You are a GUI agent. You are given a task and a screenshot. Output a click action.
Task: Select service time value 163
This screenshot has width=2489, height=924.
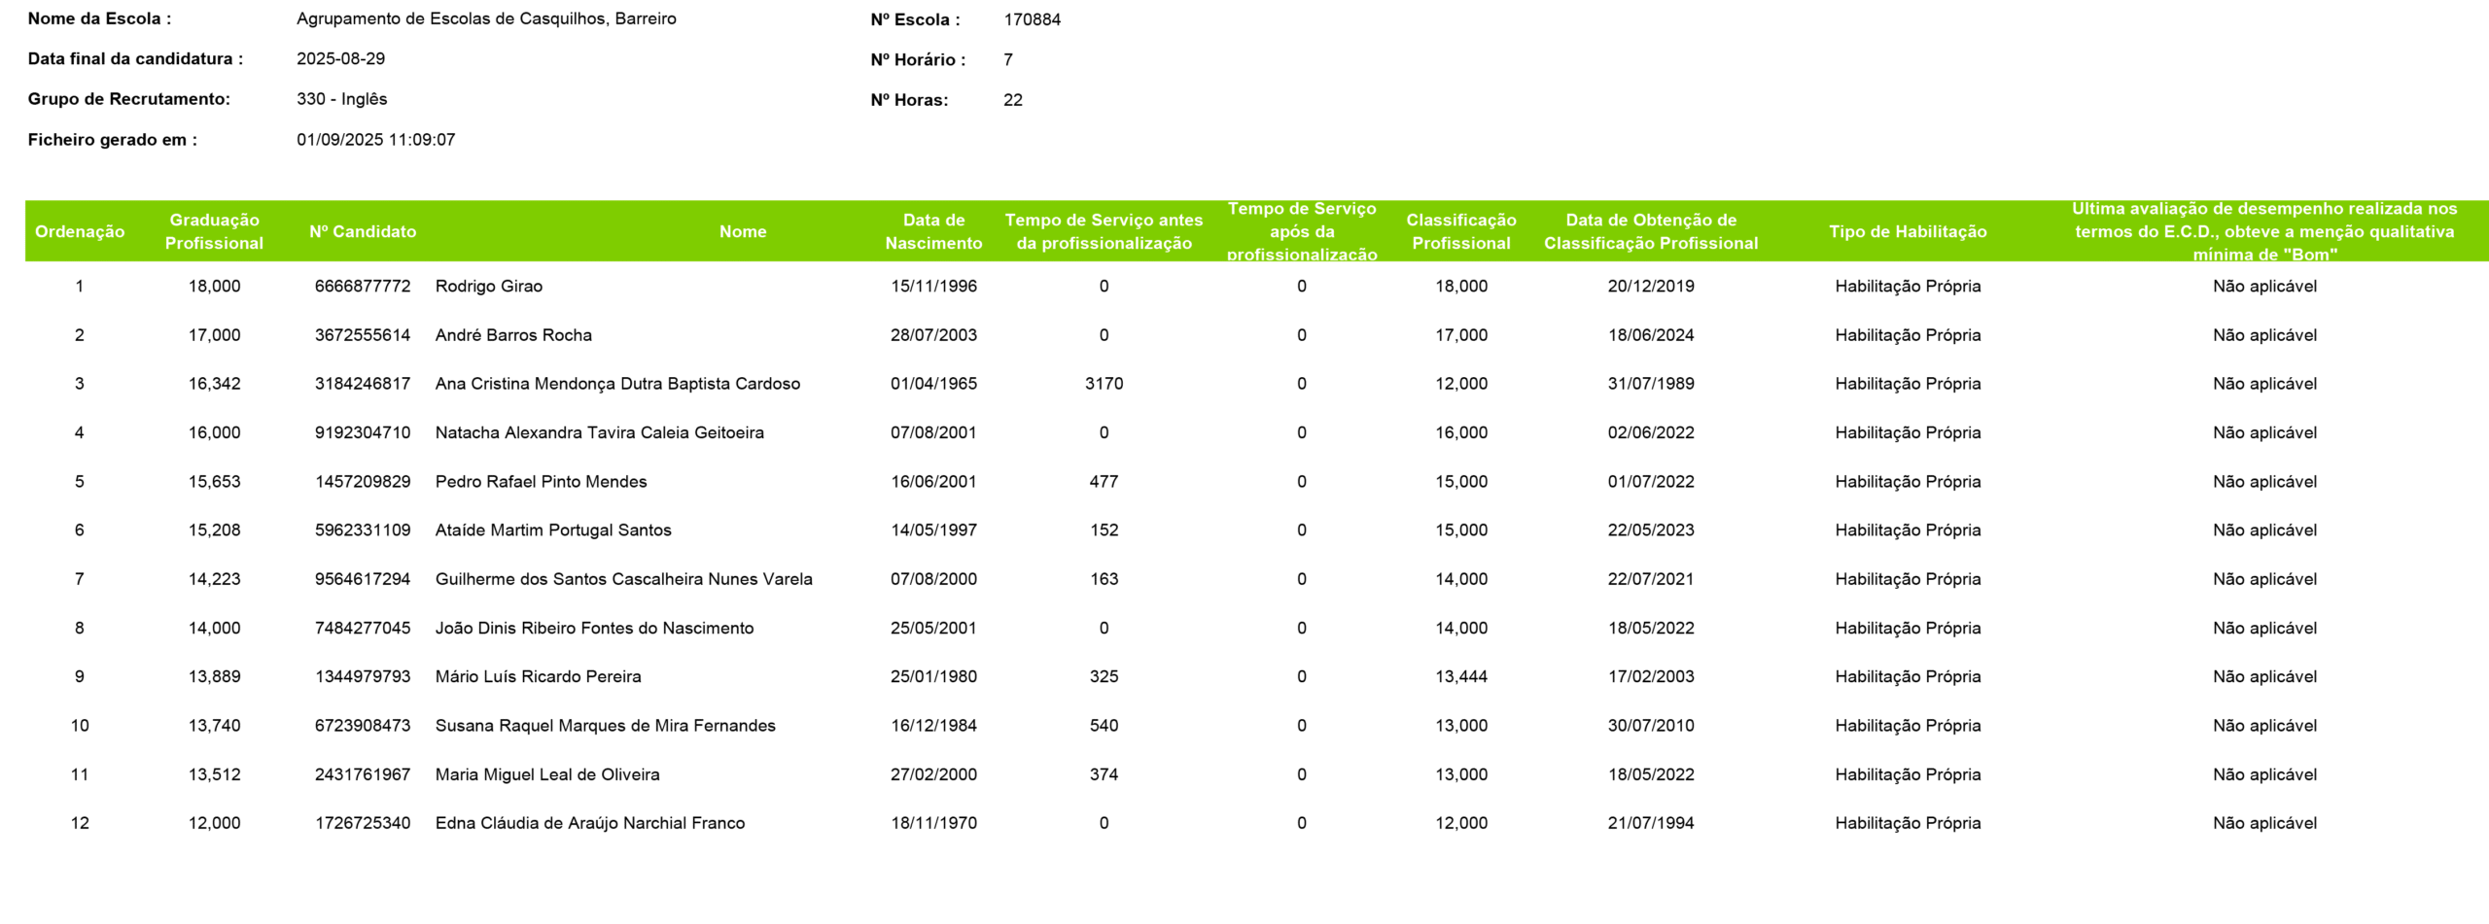pos(1104,579)
